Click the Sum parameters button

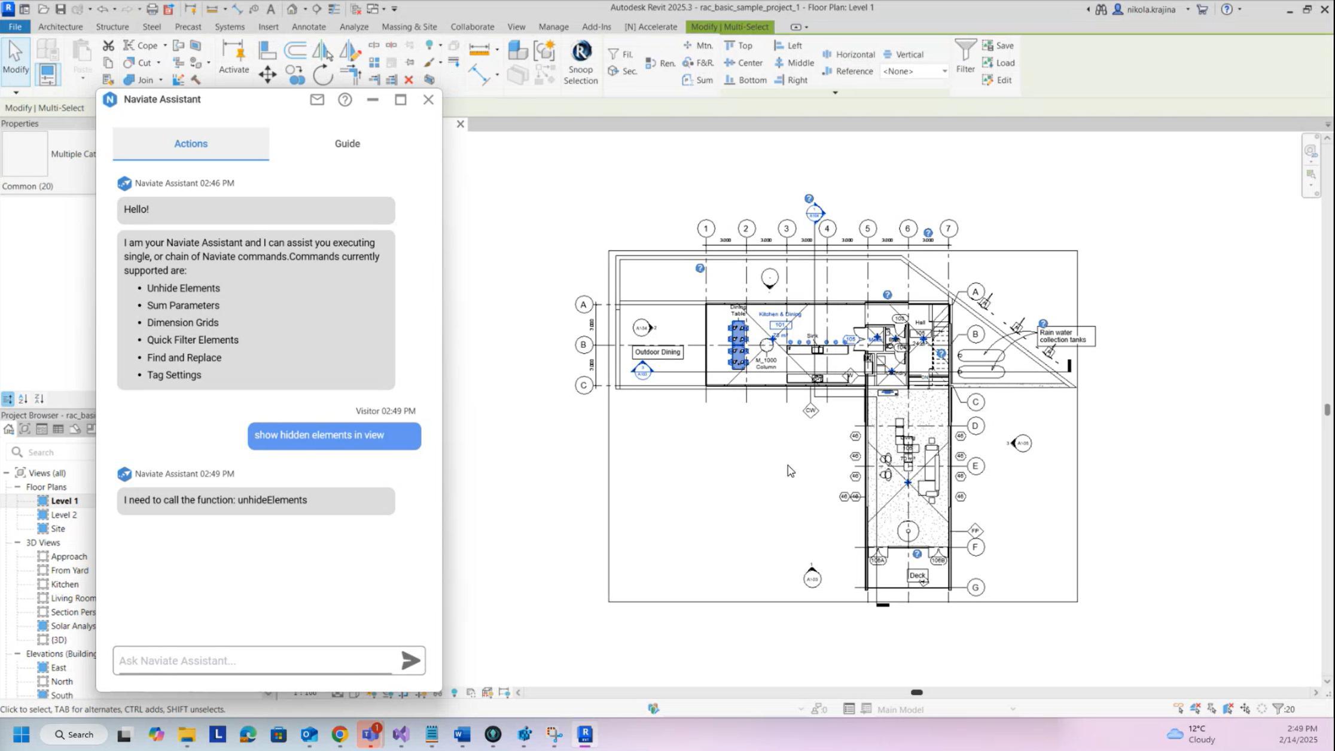697,80
